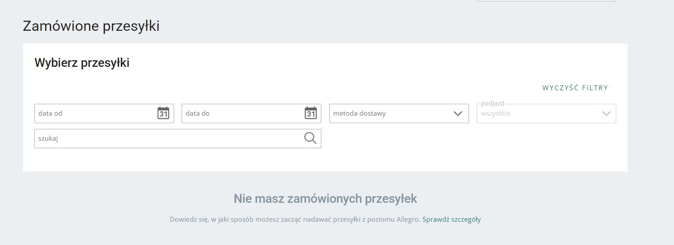Click gray page background beside the heading
Viewport: 674px width, 245px height.
[397, 26]
